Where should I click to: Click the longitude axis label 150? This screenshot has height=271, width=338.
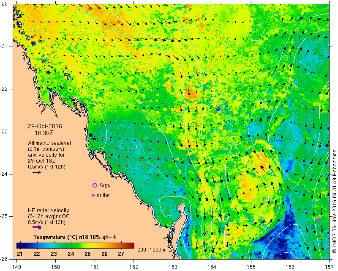point(56,267)
